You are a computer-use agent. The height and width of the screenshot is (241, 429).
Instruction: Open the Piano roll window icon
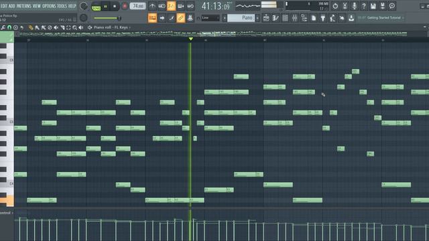[275, 18]
